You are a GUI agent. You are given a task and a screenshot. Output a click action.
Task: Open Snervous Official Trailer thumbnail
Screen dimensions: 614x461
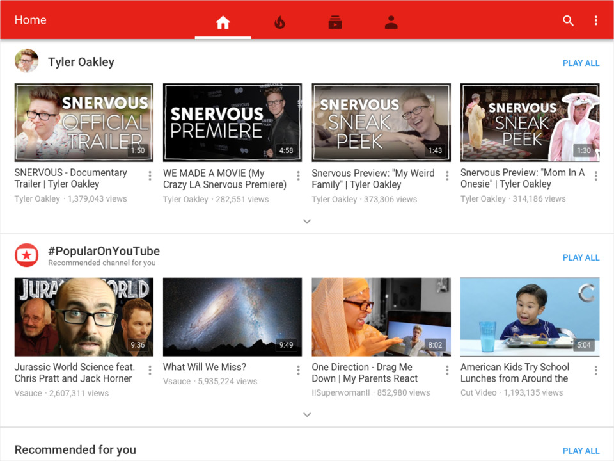click(84, 122)
